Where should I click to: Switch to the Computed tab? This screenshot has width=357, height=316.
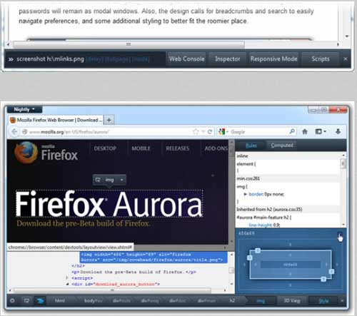282,146
